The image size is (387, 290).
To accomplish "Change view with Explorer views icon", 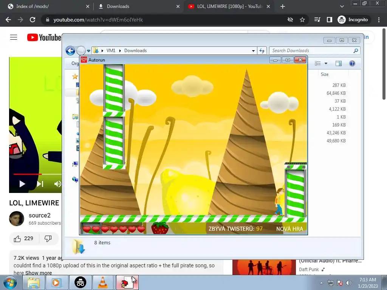I will 317,63.
